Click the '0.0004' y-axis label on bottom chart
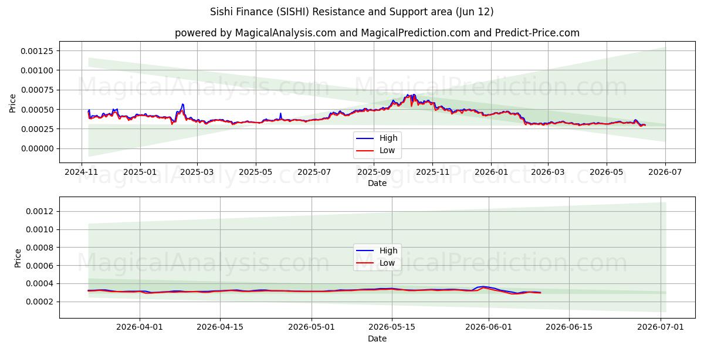This screenshot has height=352, width=704. tap(40, 283)
